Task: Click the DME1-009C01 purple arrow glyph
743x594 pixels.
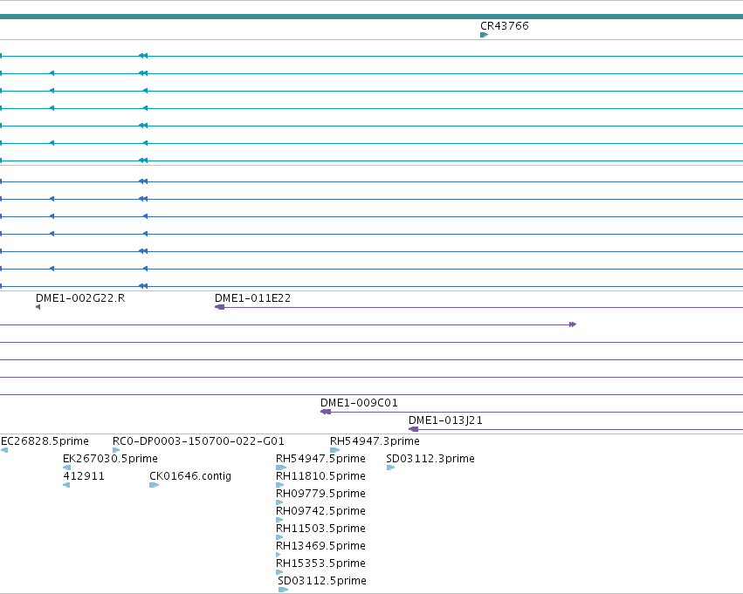Action: coord(326,412)
